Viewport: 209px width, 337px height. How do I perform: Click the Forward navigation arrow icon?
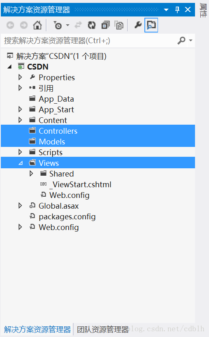coord(24,25)
